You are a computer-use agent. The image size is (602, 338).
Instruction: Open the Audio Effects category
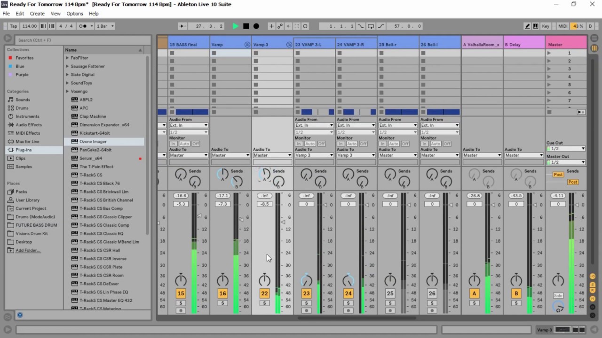click(29, 125)
